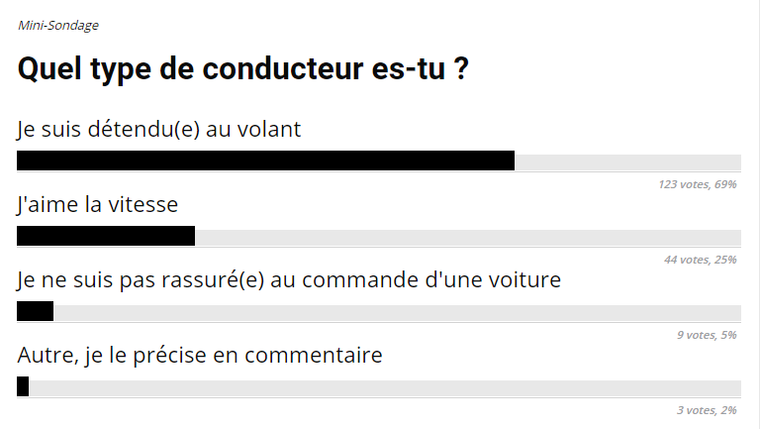760x429 pixels.
Task: Pick the 'Je ne suis pas rassuré(e)' answer
Action: point(289,280)
